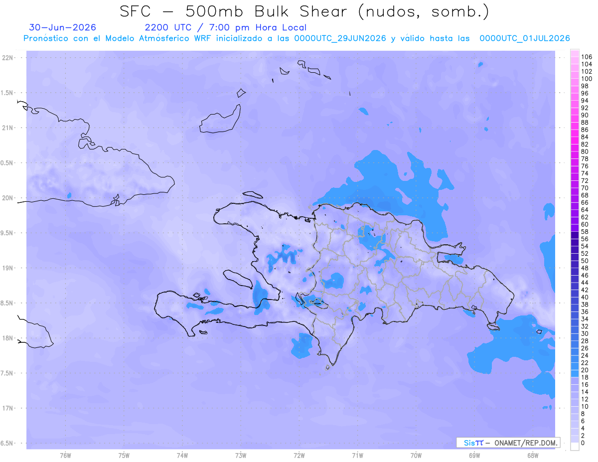Click the 'ONAMET/REP.DOM.' credit label

click(526, 443)
